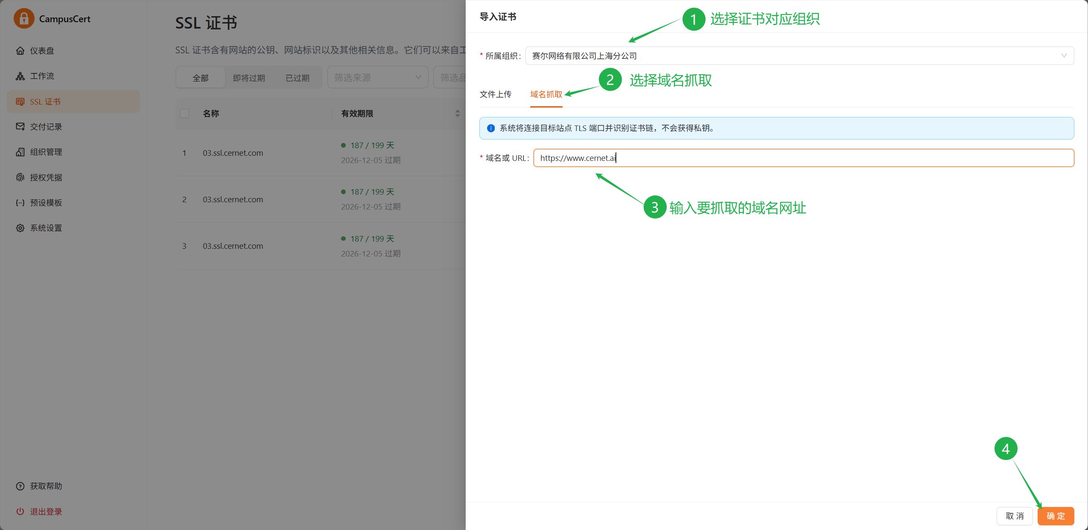The width and height of the screenshot is (1088, 530).
Task: Click the CampusCert lock logo
Action: (24, 19)
